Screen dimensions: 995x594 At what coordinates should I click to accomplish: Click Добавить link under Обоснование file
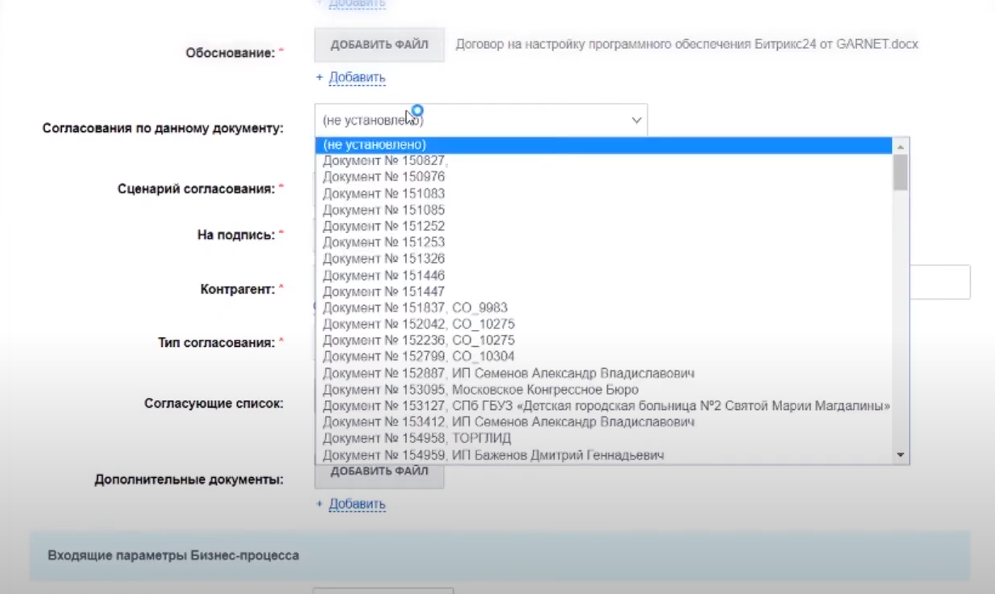pyautogui.click(x=357, y=78)
